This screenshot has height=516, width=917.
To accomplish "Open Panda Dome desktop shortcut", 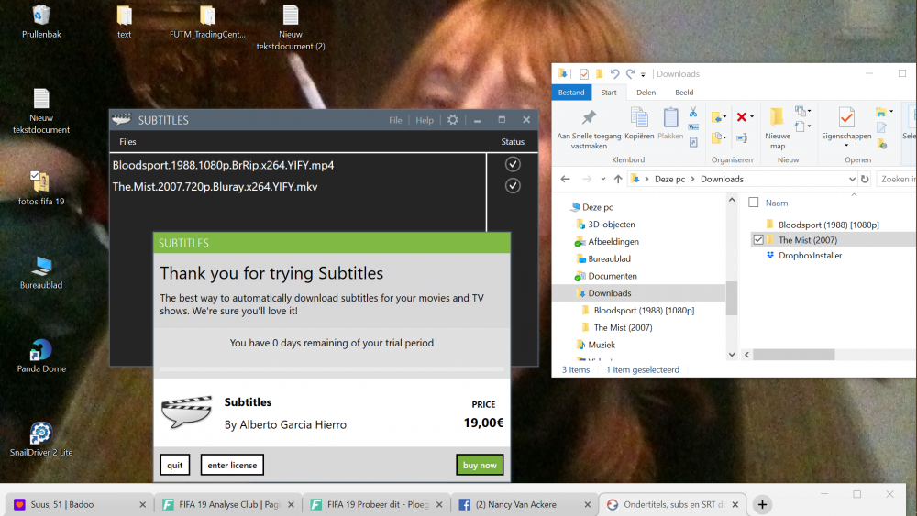I will click(x=41, y=353).
